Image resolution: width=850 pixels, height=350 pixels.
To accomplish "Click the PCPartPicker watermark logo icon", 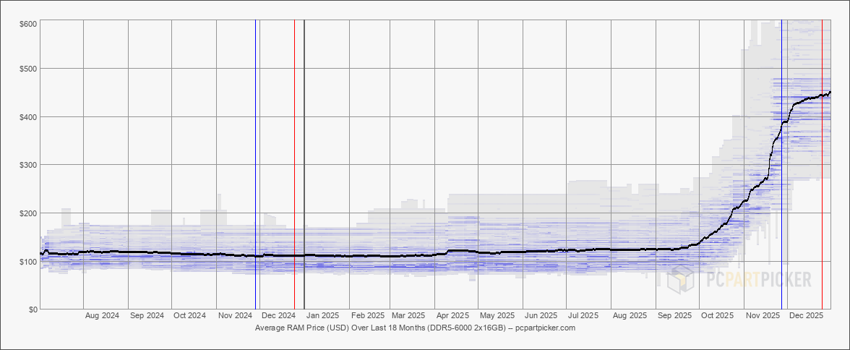I will pos(681,279).
